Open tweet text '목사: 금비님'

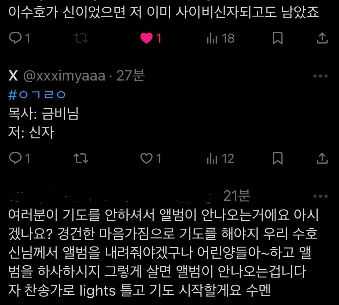click(x=43, y=113)
